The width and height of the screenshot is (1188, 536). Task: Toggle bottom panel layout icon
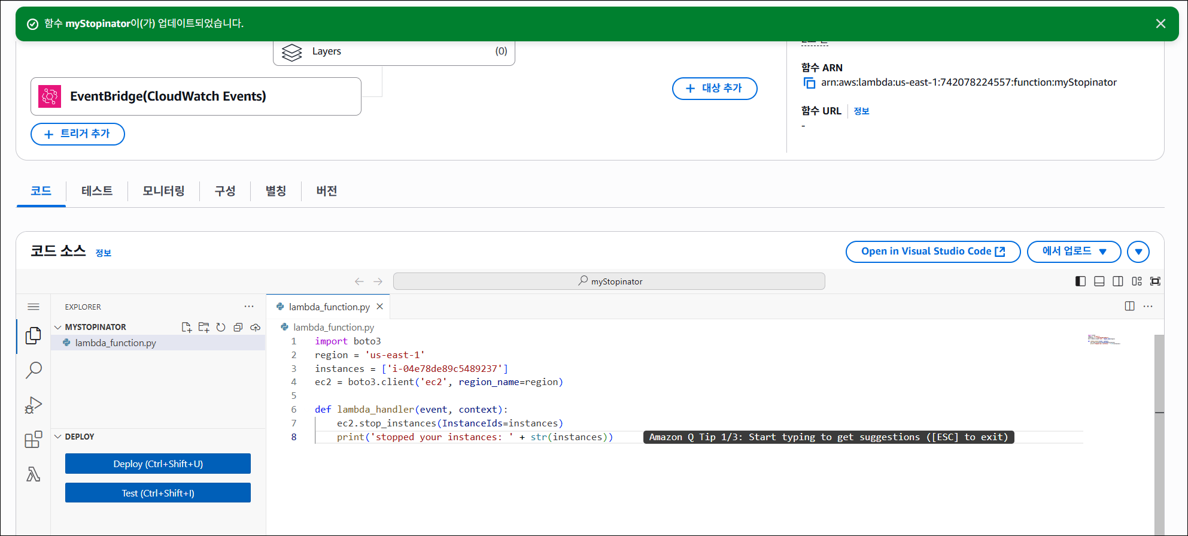[1099, 281]
